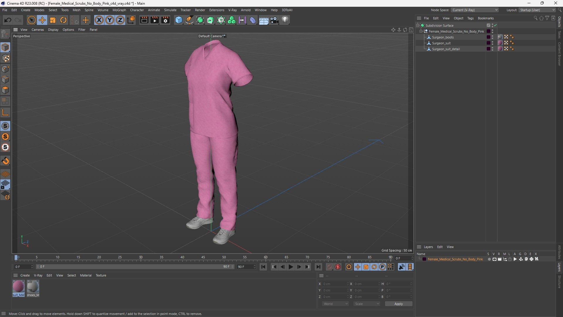This screenshot has width=563, height=317.
Task: Toggle Surgeon_boots visibility dots
Action: pyautogui.click(x=492, y=37)
